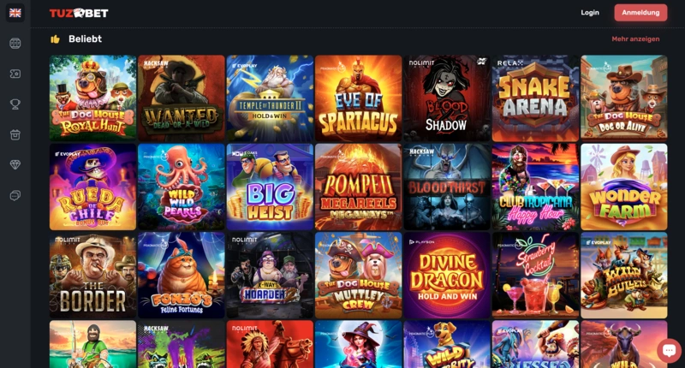Click the chat bubbles icon in sidebar
Screen dimensions: 685x368
click(15, 195)
